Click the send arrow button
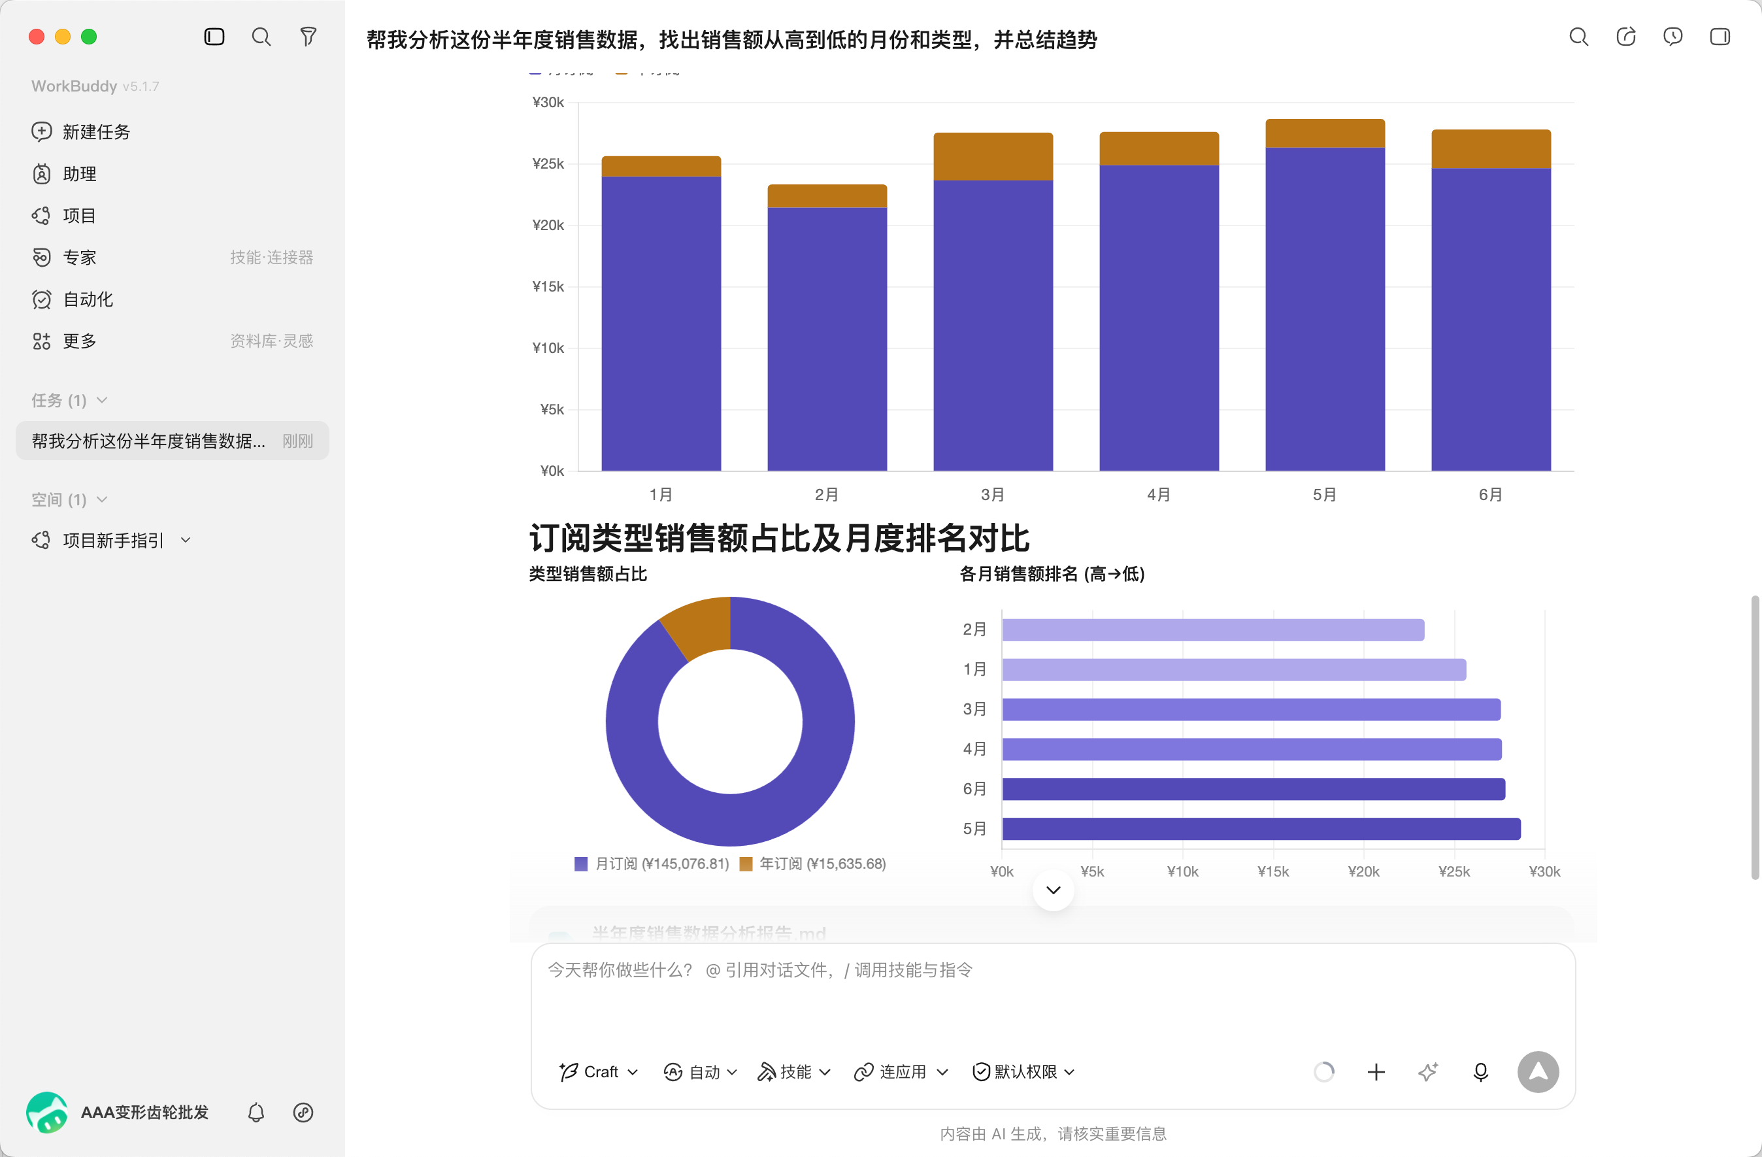This screenshot has height=1157, width=1762. [x=1538, y=1071]
